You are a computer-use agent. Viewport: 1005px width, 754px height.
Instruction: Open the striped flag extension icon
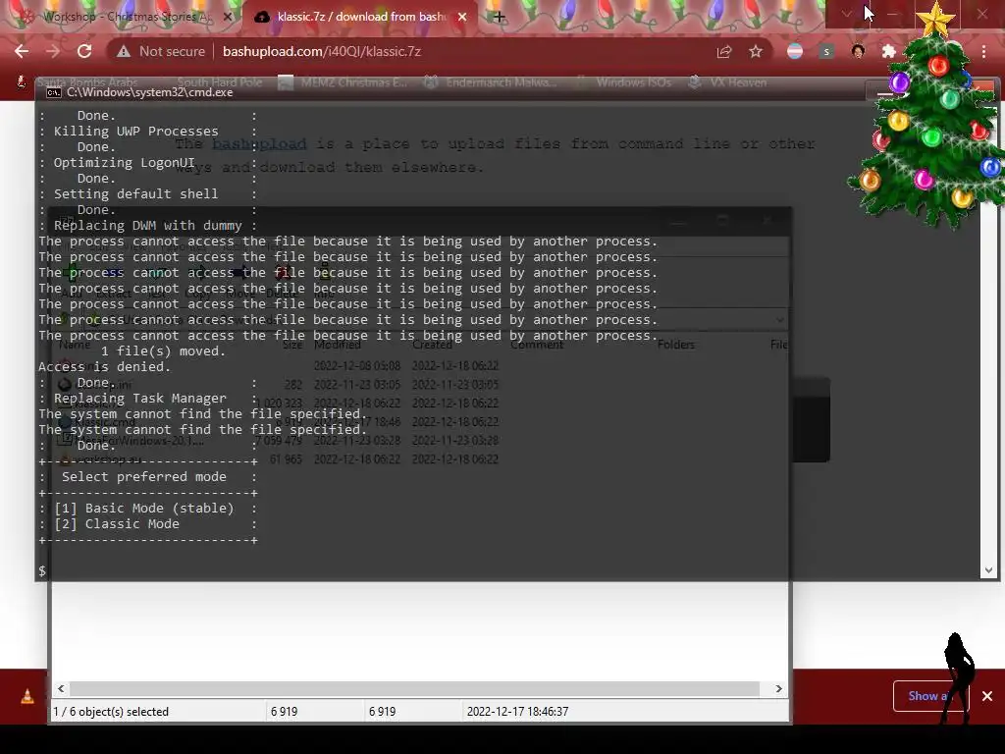pos(795,51)
